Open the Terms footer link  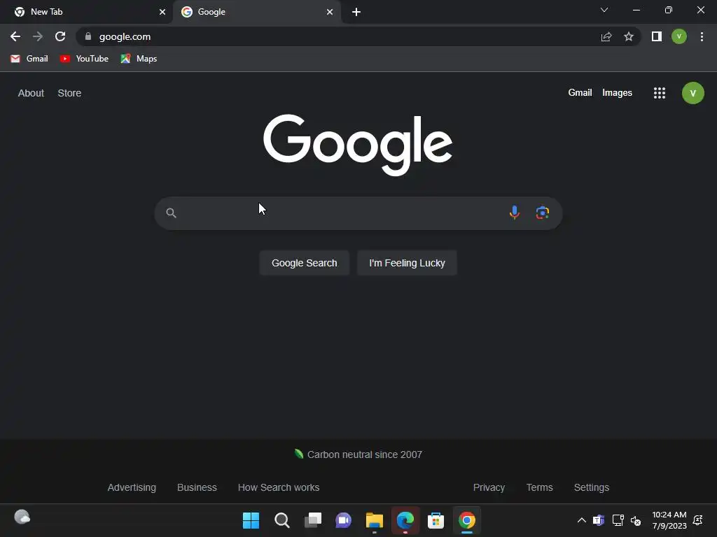point(540,487)
